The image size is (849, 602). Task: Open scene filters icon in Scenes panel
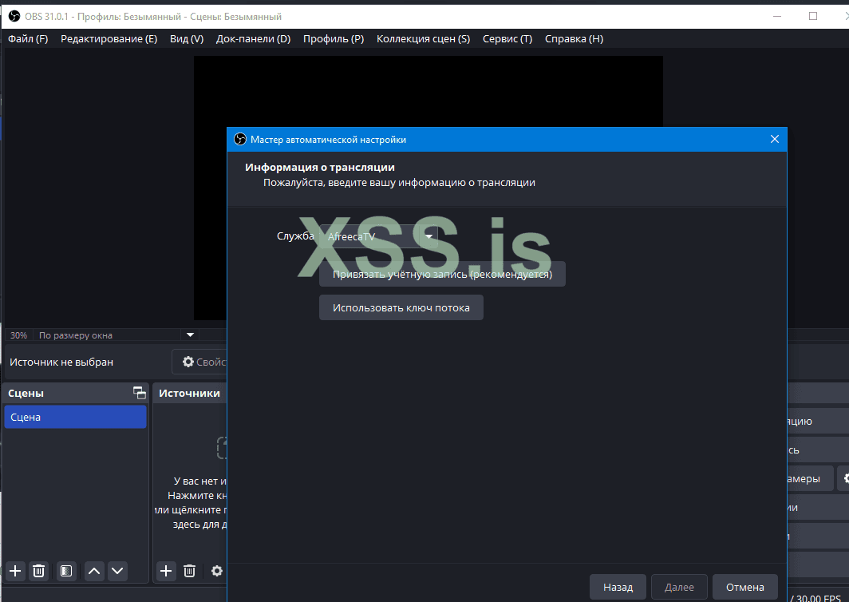pos(66,571)
